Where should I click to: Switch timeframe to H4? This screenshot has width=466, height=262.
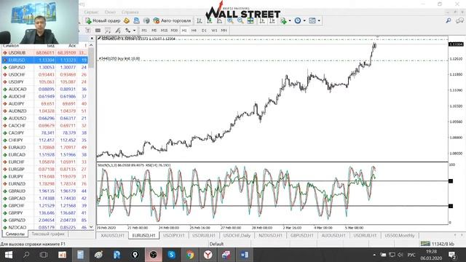click(x=194, y=31)
